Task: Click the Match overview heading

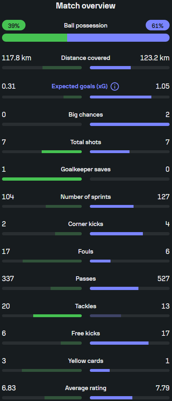Action: pyautogui.click(x=86, y=6)
